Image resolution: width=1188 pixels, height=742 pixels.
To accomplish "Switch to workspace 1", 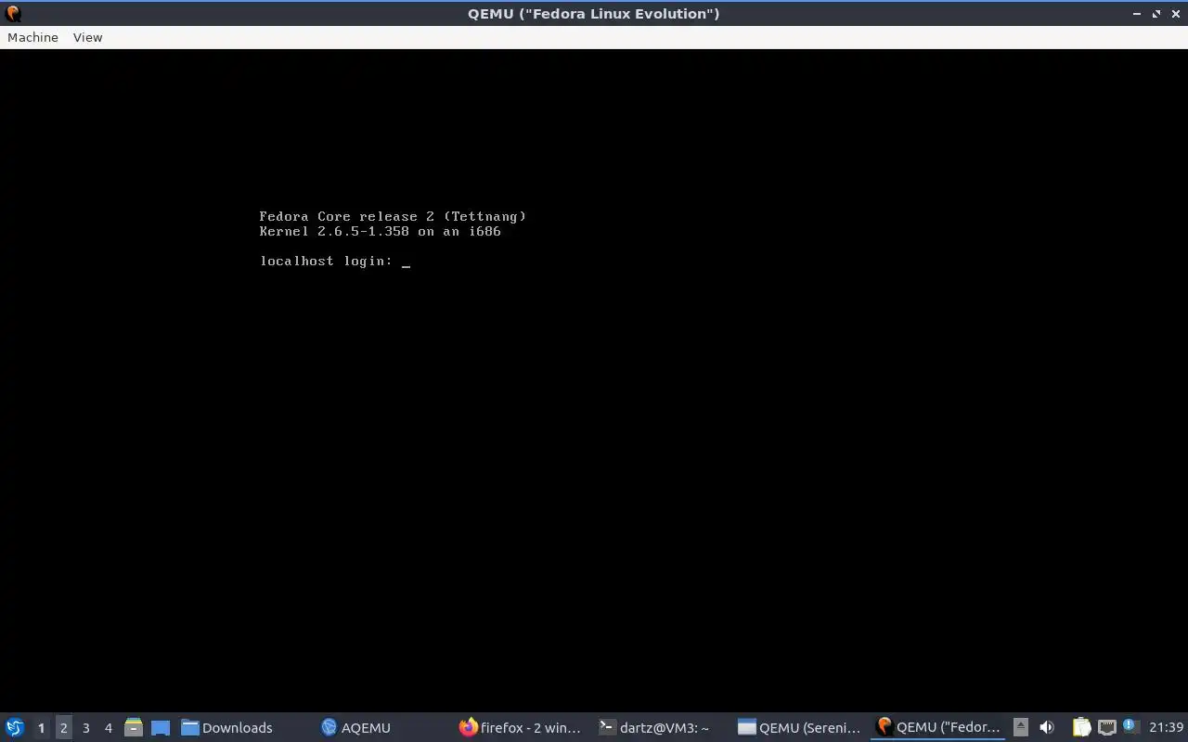I will point(41,727).
